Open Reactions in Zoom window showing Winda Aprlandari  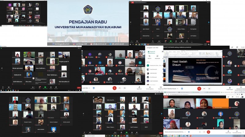pyautogui.click(x=56, y=88)
